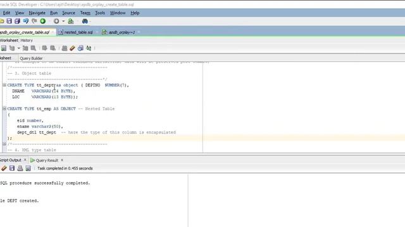This screenshot has width=405, height=227.
Task: Click 'SQL procedure successfully completed.' output
Action: (45, 183)
